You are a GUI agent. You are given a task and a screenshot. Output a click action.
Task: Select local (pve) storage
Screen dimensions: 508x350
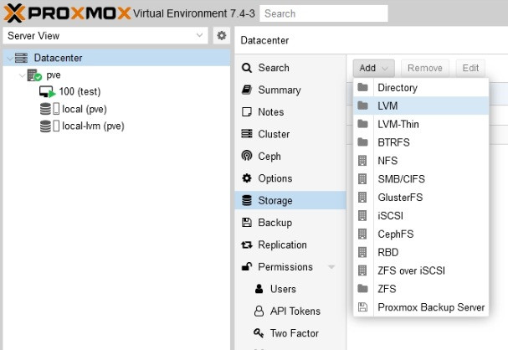point(116,109)
